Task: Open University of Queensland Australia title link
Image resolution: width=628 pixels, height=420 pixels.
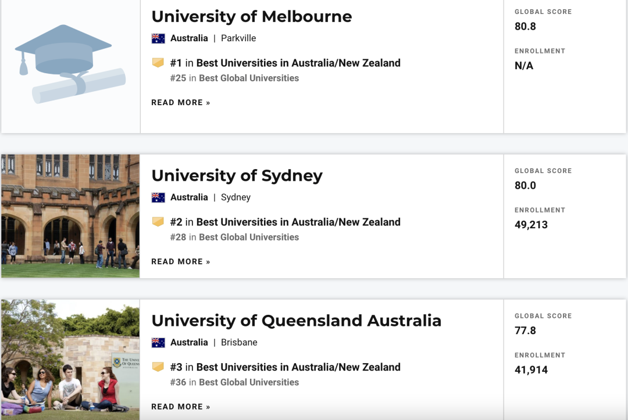Action: pos(297,321)
